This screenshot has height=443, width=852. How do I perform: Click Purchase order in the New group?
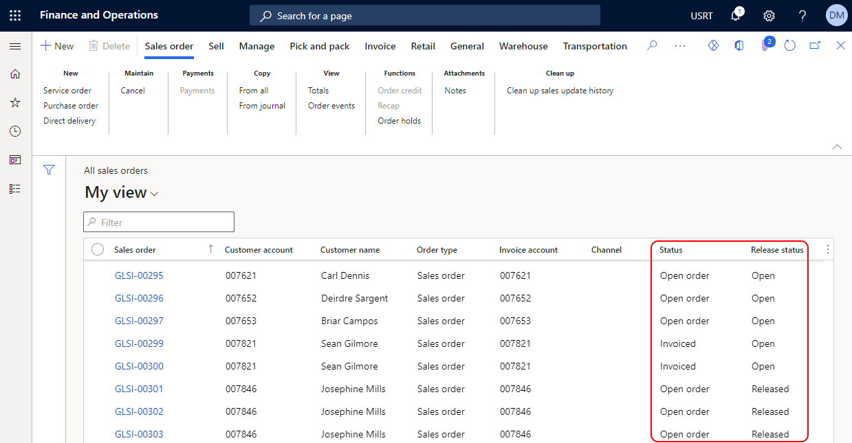(x=71, y=106)
